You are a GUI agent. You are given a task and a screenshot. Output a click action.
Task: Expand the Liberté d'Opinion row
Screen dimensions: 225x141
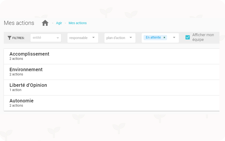[112, 88]
